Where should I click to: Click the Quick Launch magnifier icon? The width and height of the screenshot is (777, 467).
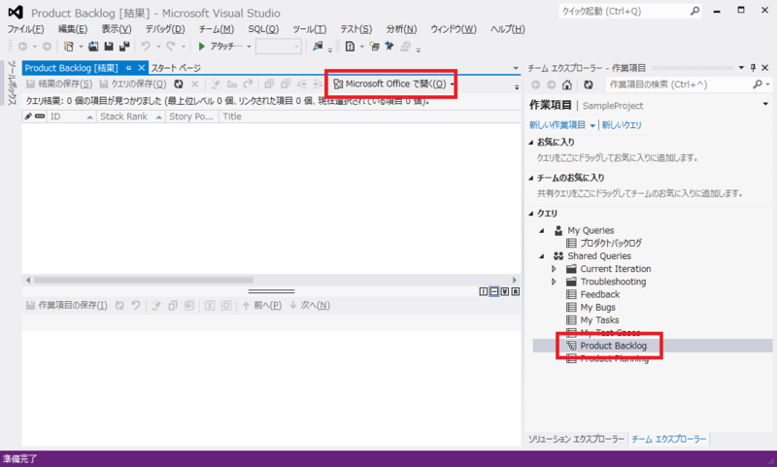click(694, 11)
